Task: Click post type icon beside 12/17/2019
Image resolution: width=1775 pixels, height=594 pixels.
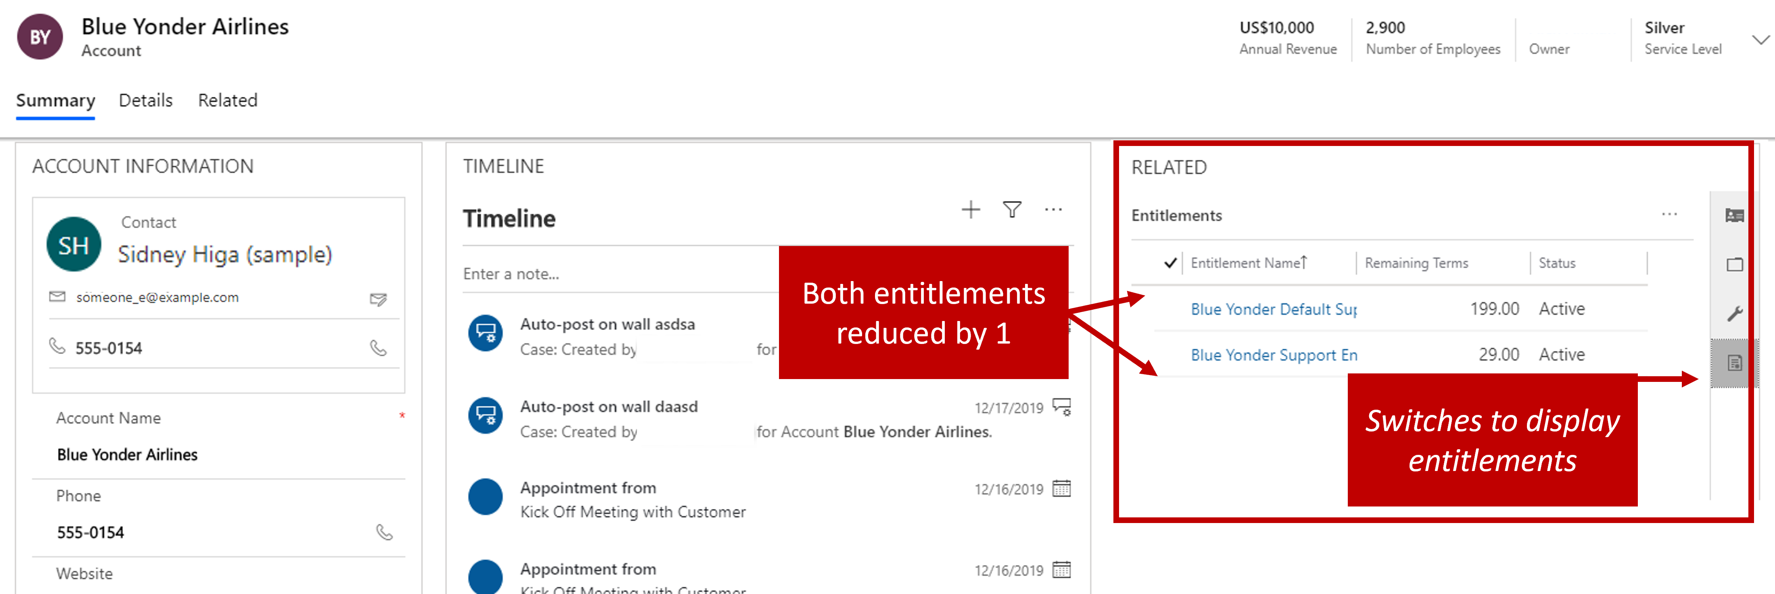Action: click(x=1062, y=407)
